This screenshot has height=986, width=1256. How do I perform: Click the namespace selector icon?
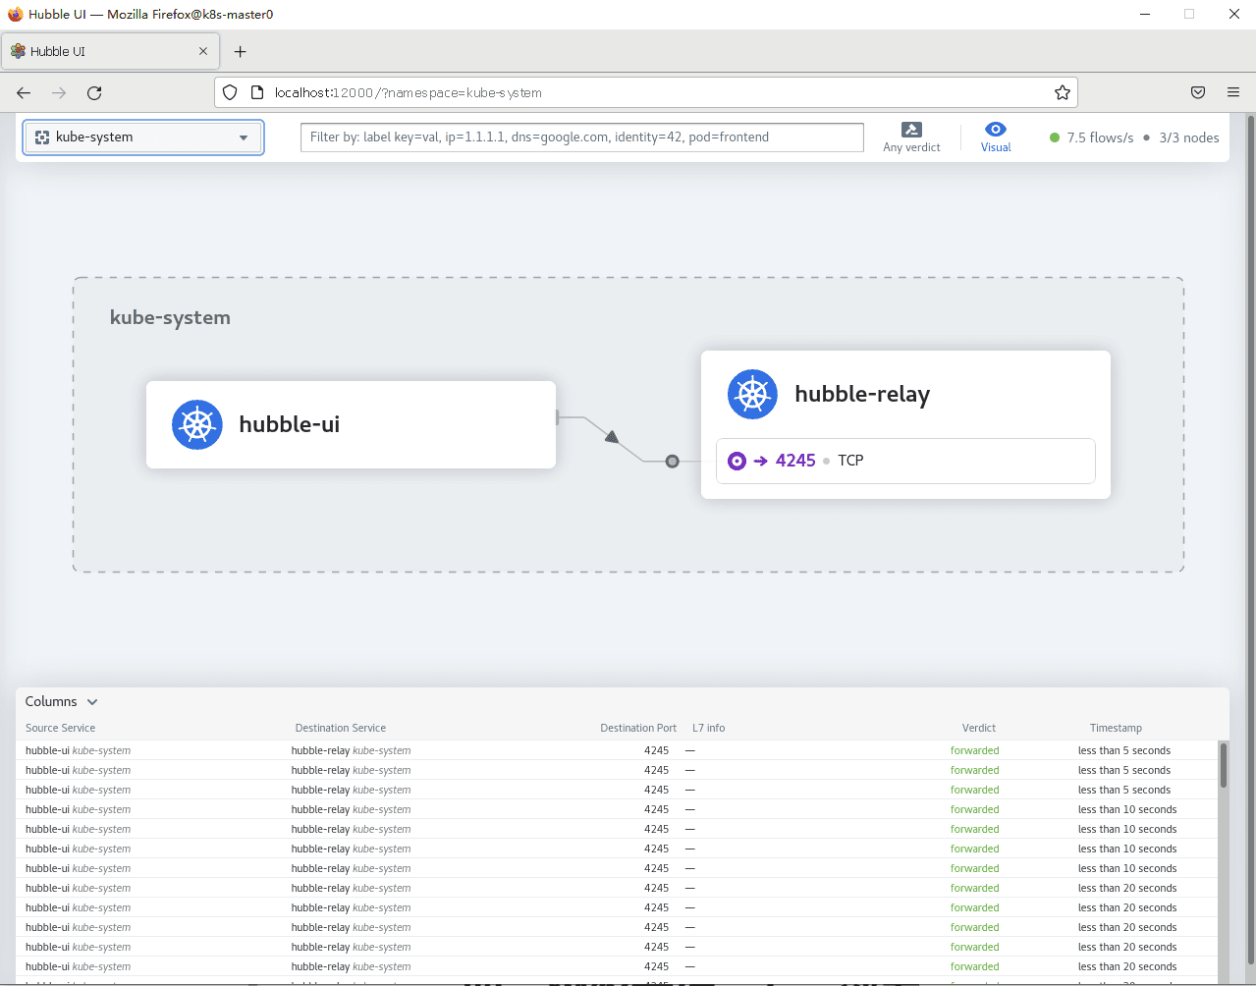tap(42, 137)
